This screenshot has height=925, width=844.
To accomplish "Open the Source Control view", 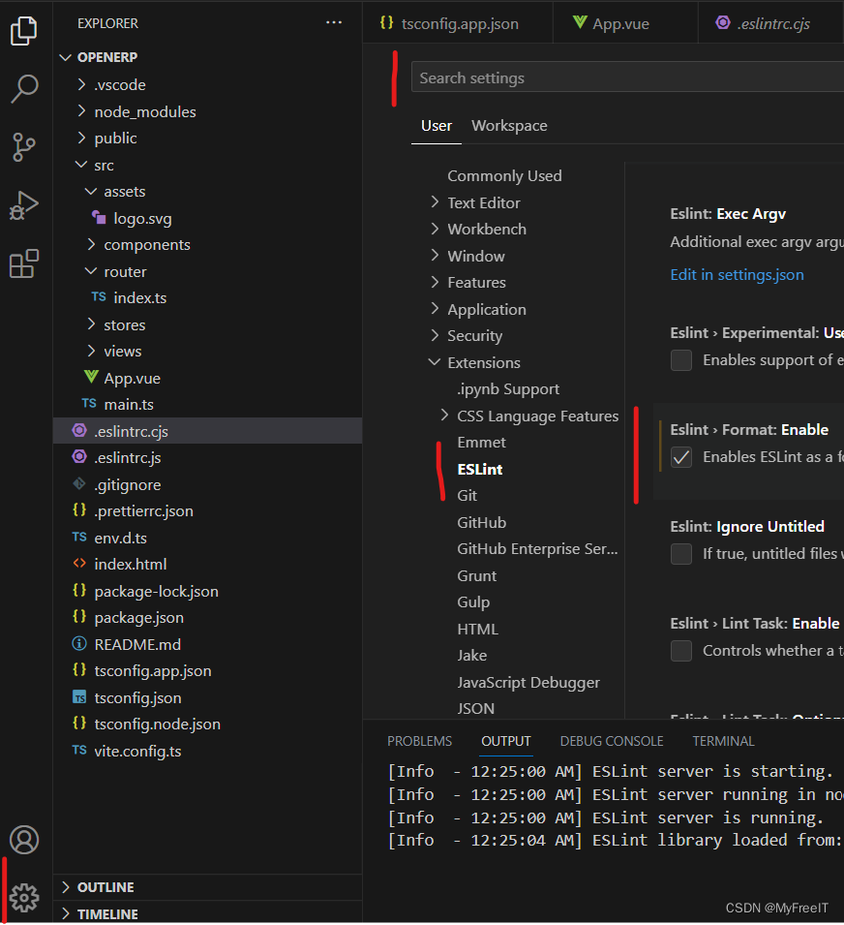I will 24,147.
